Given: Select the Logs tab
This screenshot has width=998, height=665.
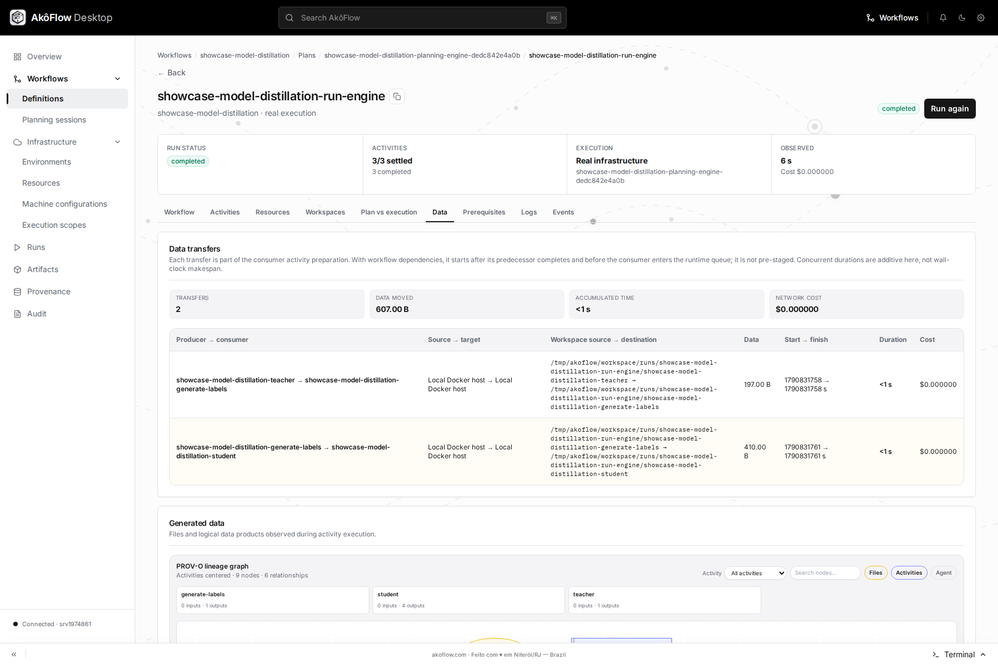Looking at the screenshot, I should pos(529,212).
